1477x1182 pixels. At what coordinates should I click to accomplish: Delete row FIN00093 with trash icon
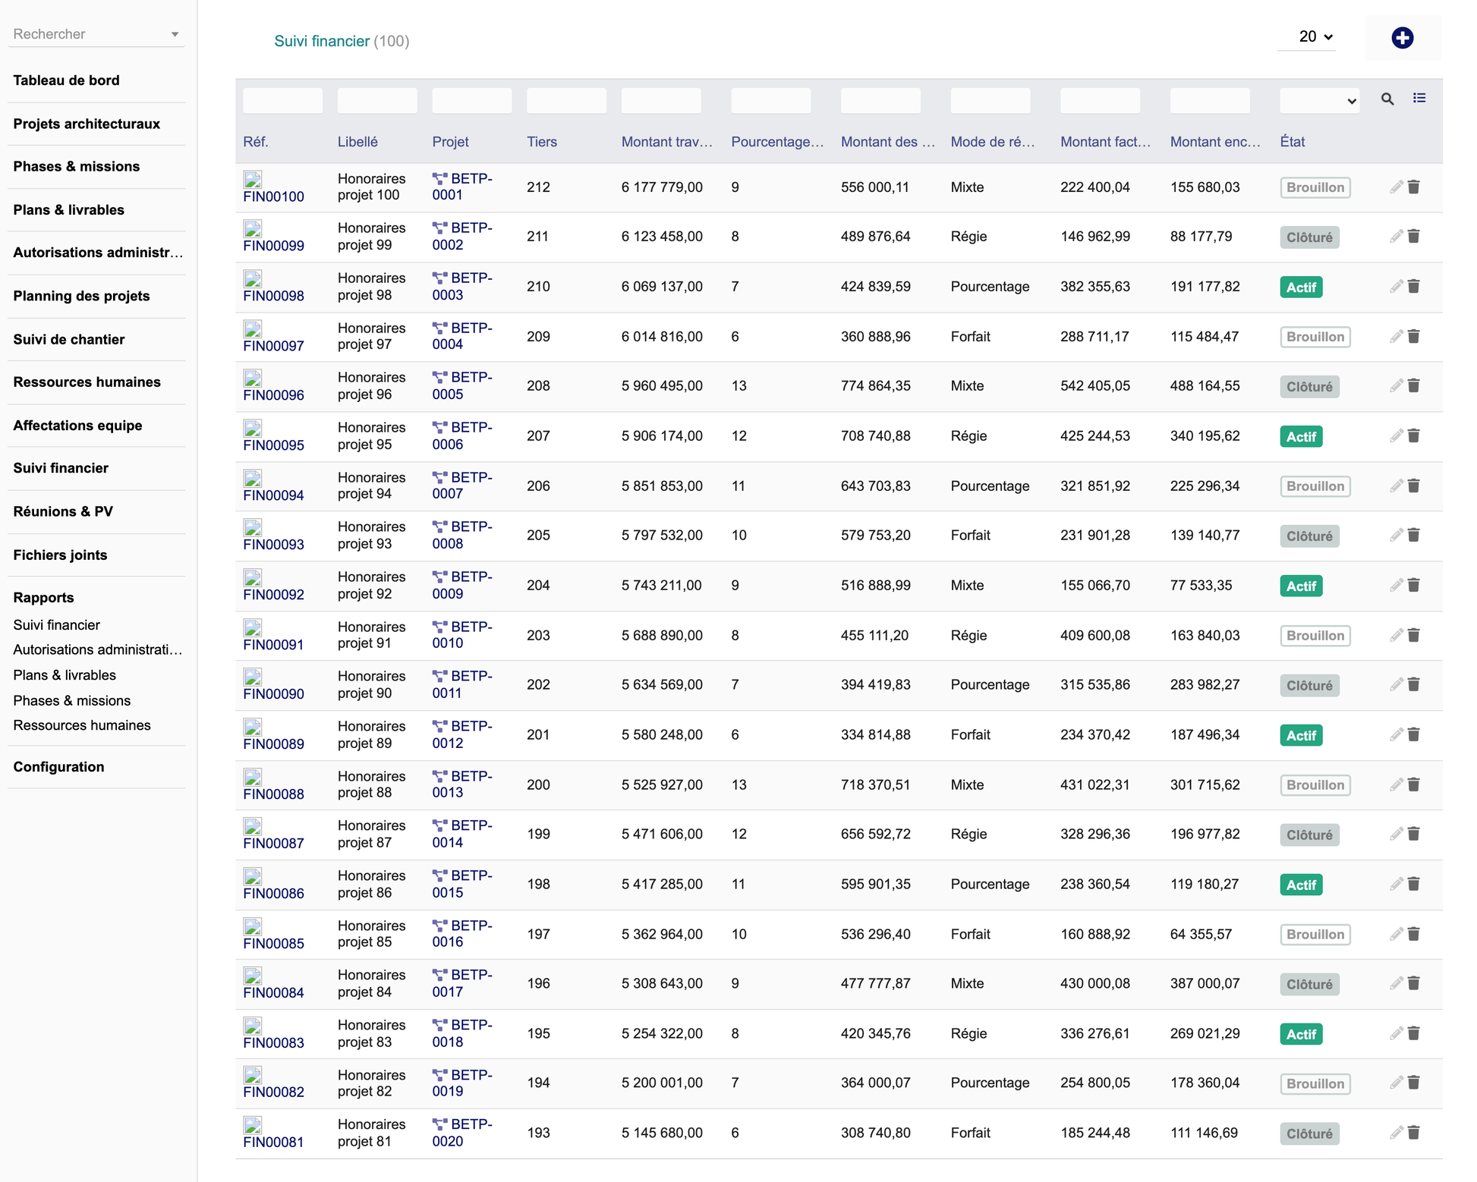click(1413, 535)
